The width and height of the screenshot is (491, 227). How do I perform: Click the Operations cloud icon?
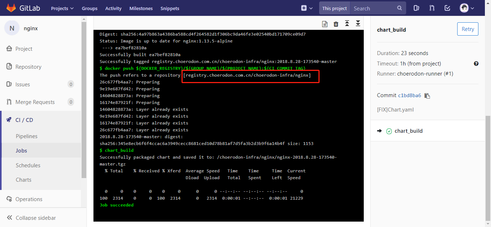9,199
